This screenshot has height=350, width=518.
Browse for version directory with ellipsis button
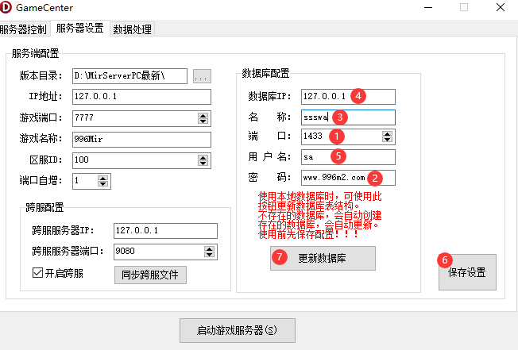click(202, 76)
